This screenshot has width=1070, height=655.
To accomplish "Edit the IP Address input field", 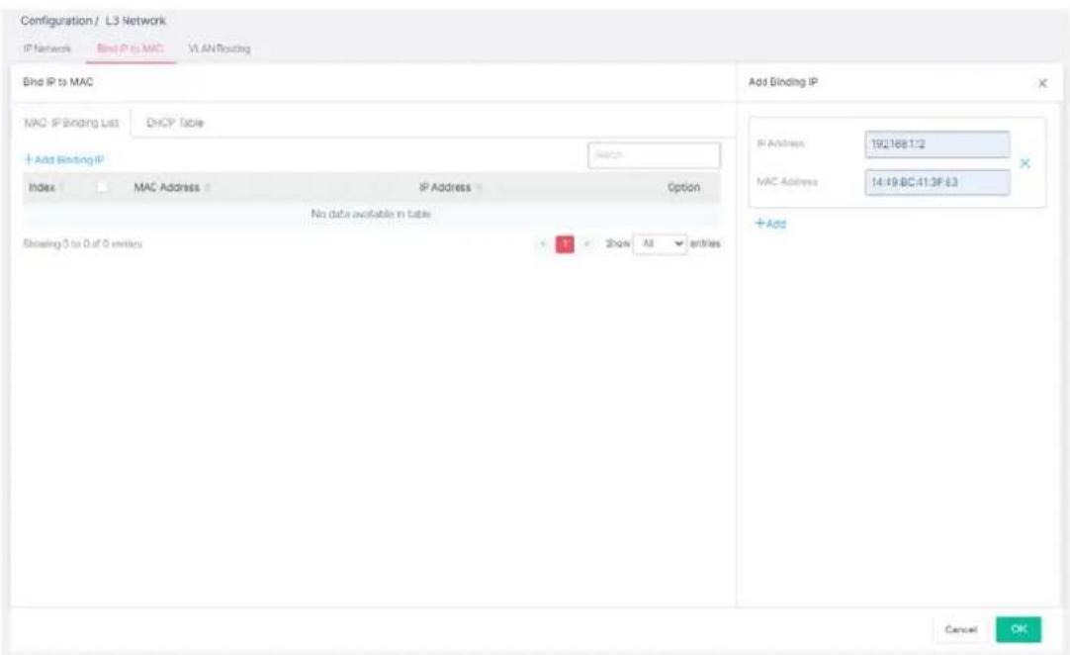I will pos(936,144).
